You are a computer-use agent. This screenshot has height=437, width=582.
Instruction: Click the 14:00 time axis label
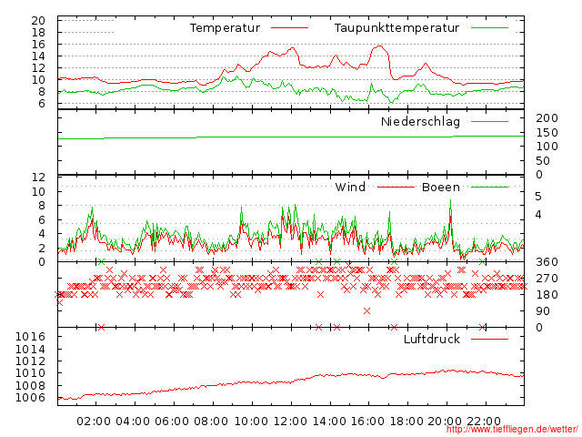point(329,422)
